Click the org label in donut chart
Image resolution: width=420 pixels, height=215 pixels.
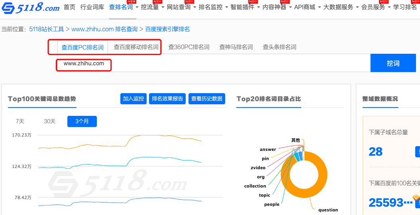(261, 177)
